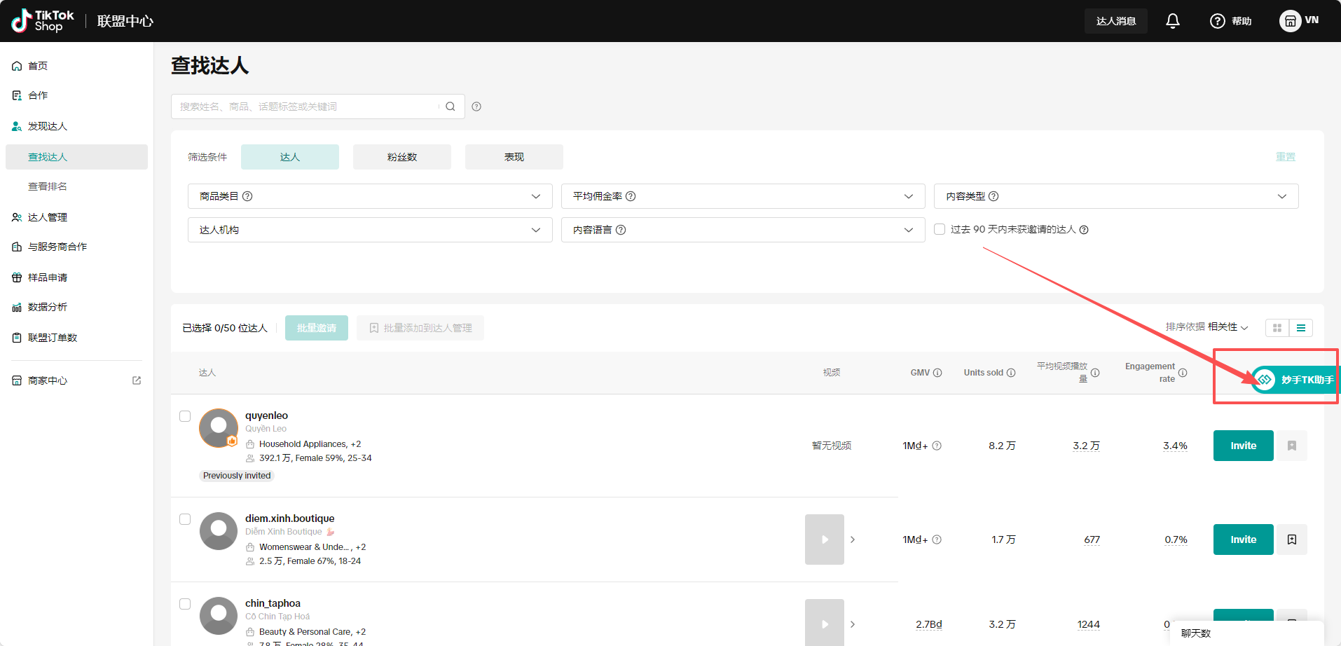Click the search magnifier icon

pyautogui.click(x=451, y=106)
